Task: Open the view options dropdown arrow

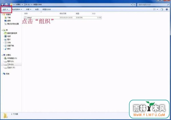Action: [157, 9]
